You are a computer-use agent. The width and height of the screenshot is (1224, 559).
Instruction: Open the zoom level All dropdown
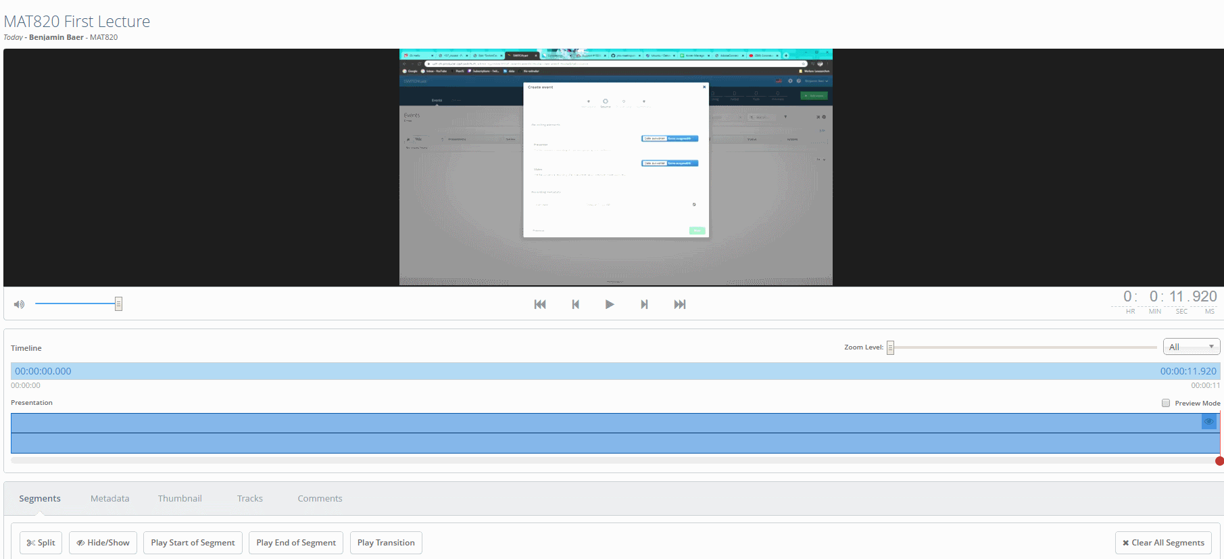coord(1191,347)
